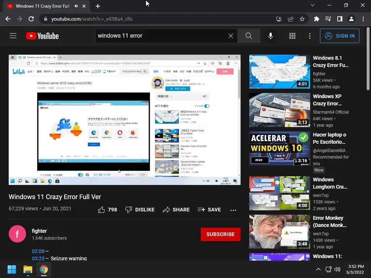Viewport: 371px width, 278px height.
Task: Click the Chrome taskbar icon
Action: pos(43,269)
